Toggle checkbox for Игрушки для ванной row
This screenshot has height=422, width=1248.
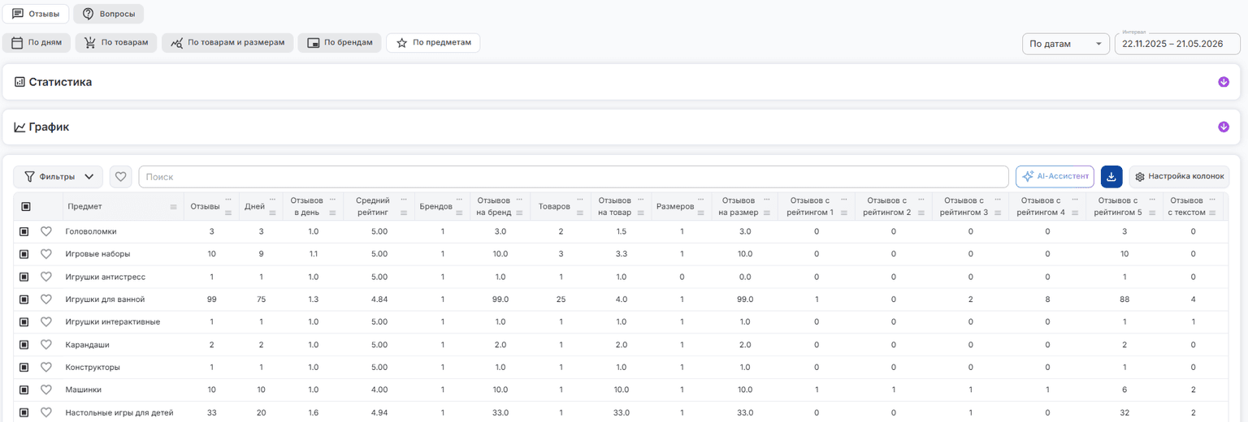point(24,299)
